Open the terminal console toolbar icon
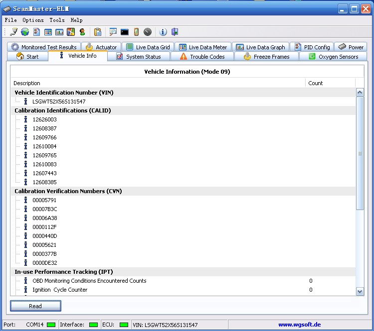The width and height of the screenshot is (374, 331). [x=125, y=32]
